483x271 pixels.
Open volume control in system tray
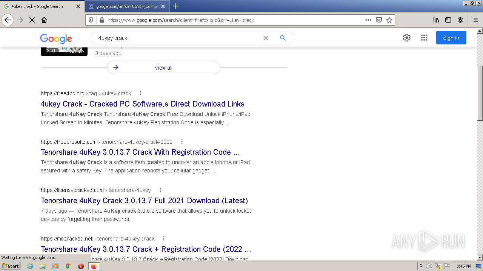pyautogui.click(x=429, y=266)
